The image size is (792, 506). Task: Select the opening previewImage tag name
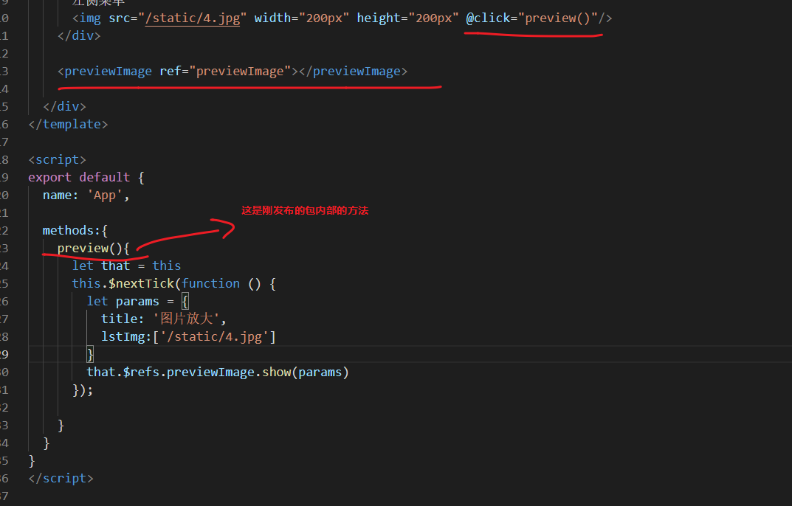point(108,72)
